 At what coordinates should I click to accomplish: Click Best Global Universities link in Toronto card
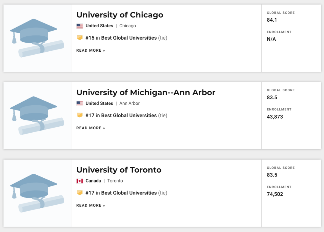point(129,193)
